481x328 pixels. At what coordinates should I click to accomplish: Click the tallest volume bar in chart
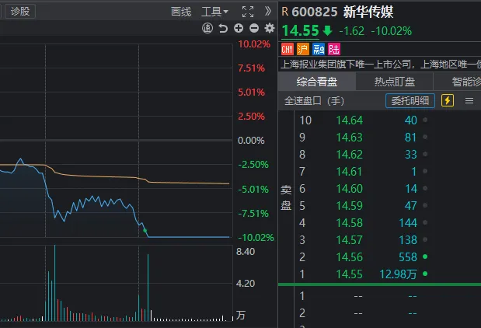coord(55,283)
